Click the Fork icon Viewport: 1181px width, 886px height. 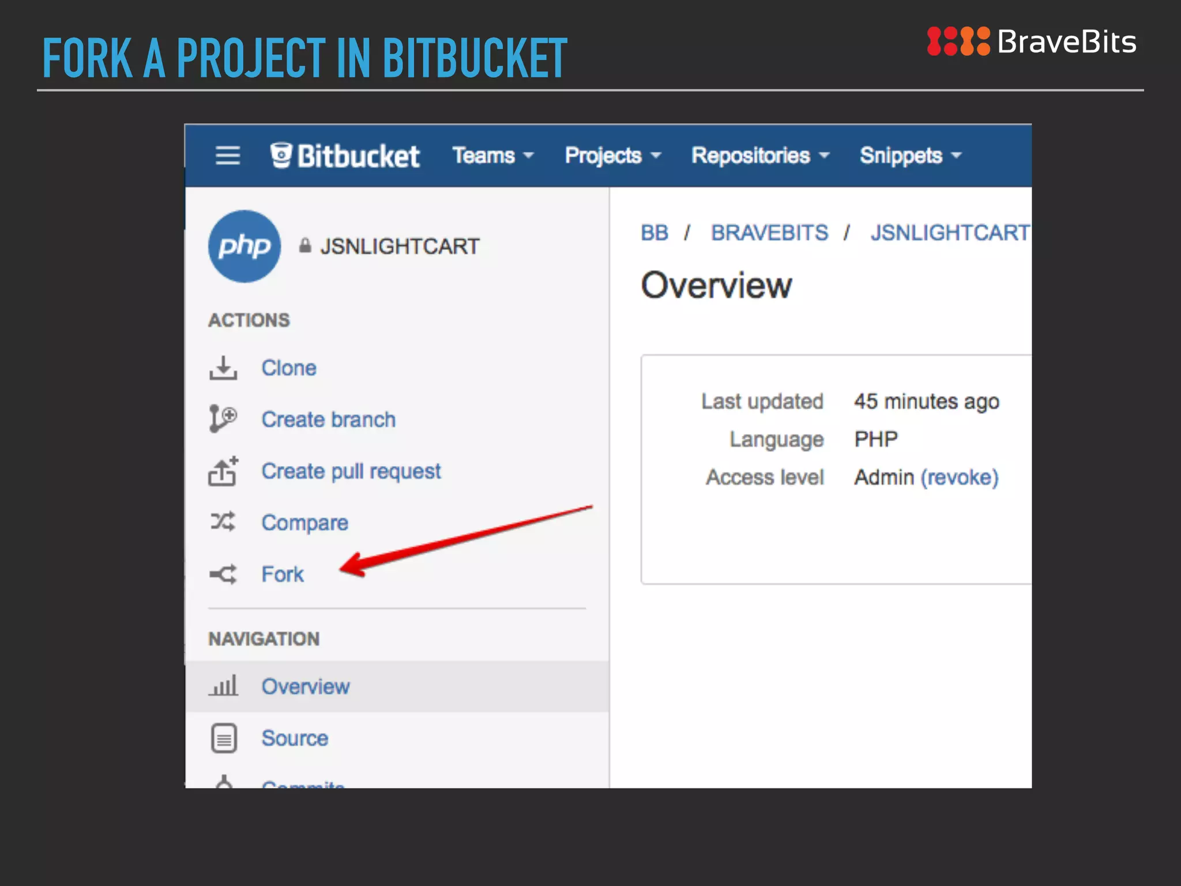[x=223, y=574]
